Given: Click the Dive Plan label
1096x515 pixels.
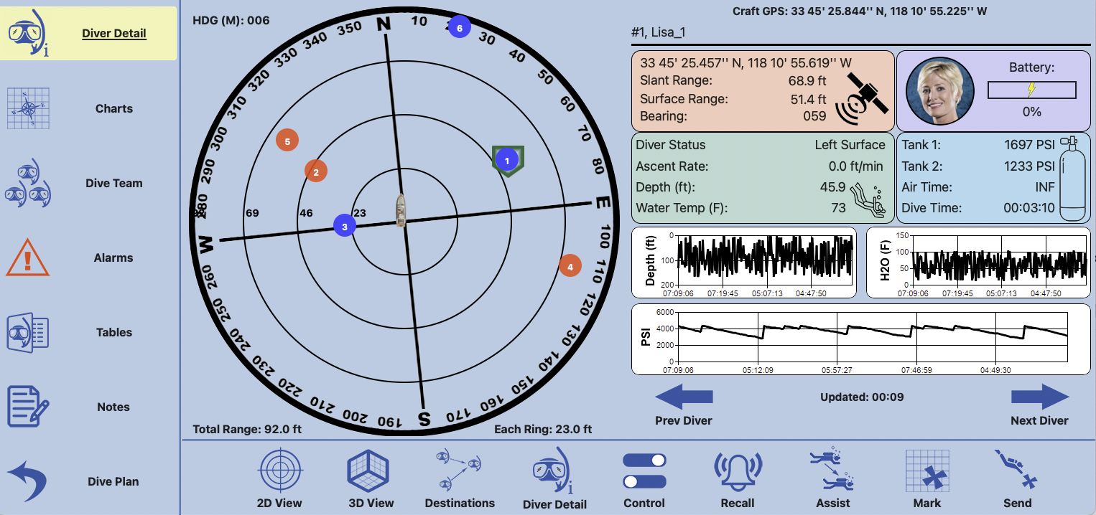Looking at the screenshot, I should pos(113,481).
